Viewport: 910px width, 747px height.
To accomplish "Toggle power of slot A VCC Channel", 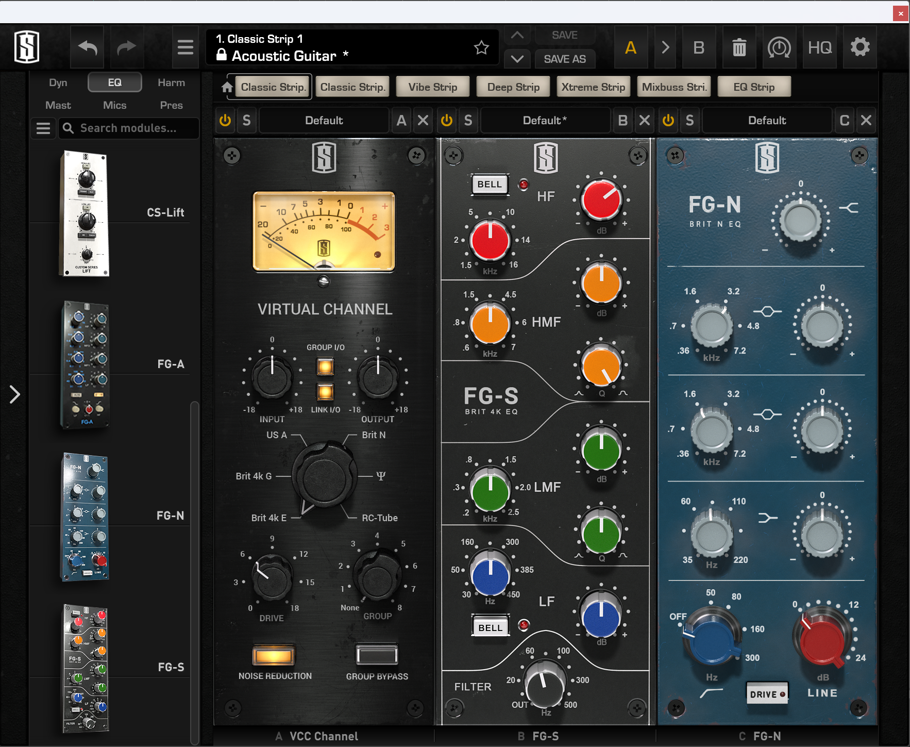I will (x=225, y=120).
